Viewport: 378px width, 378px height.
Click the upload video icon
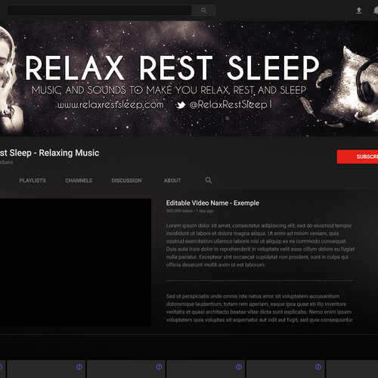(359, 11)
